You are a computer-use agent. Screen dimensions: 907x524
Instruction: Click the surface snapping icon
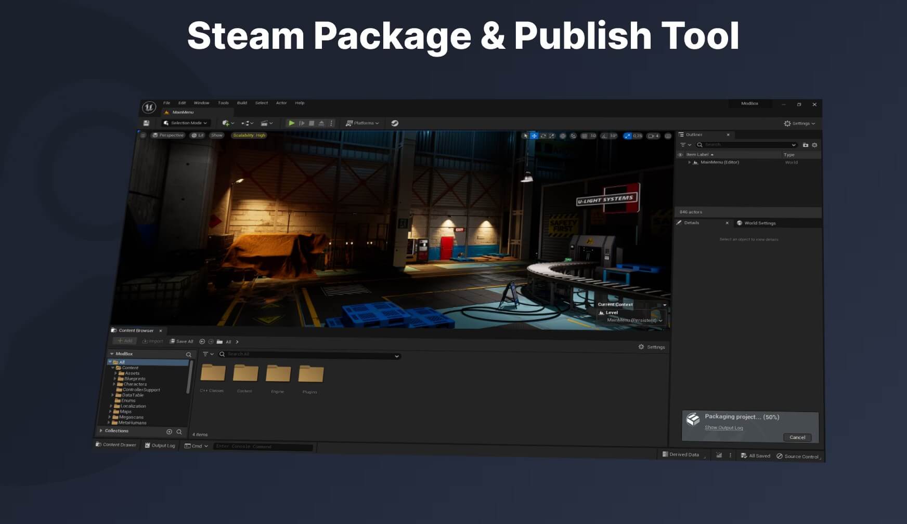573,136
